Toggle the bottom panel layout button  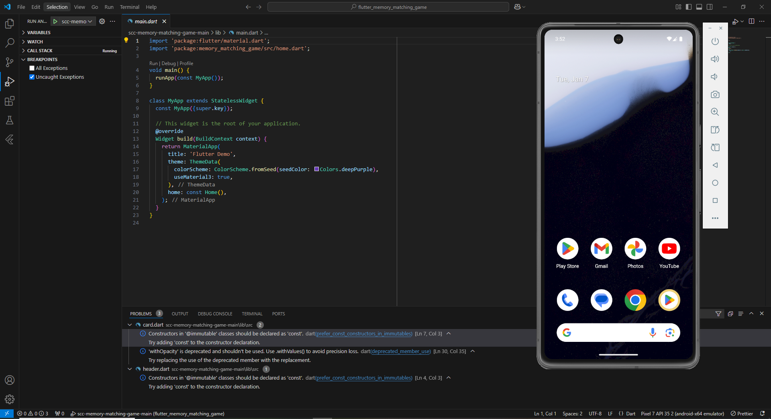pyautogui.click(x=699, y=7)
